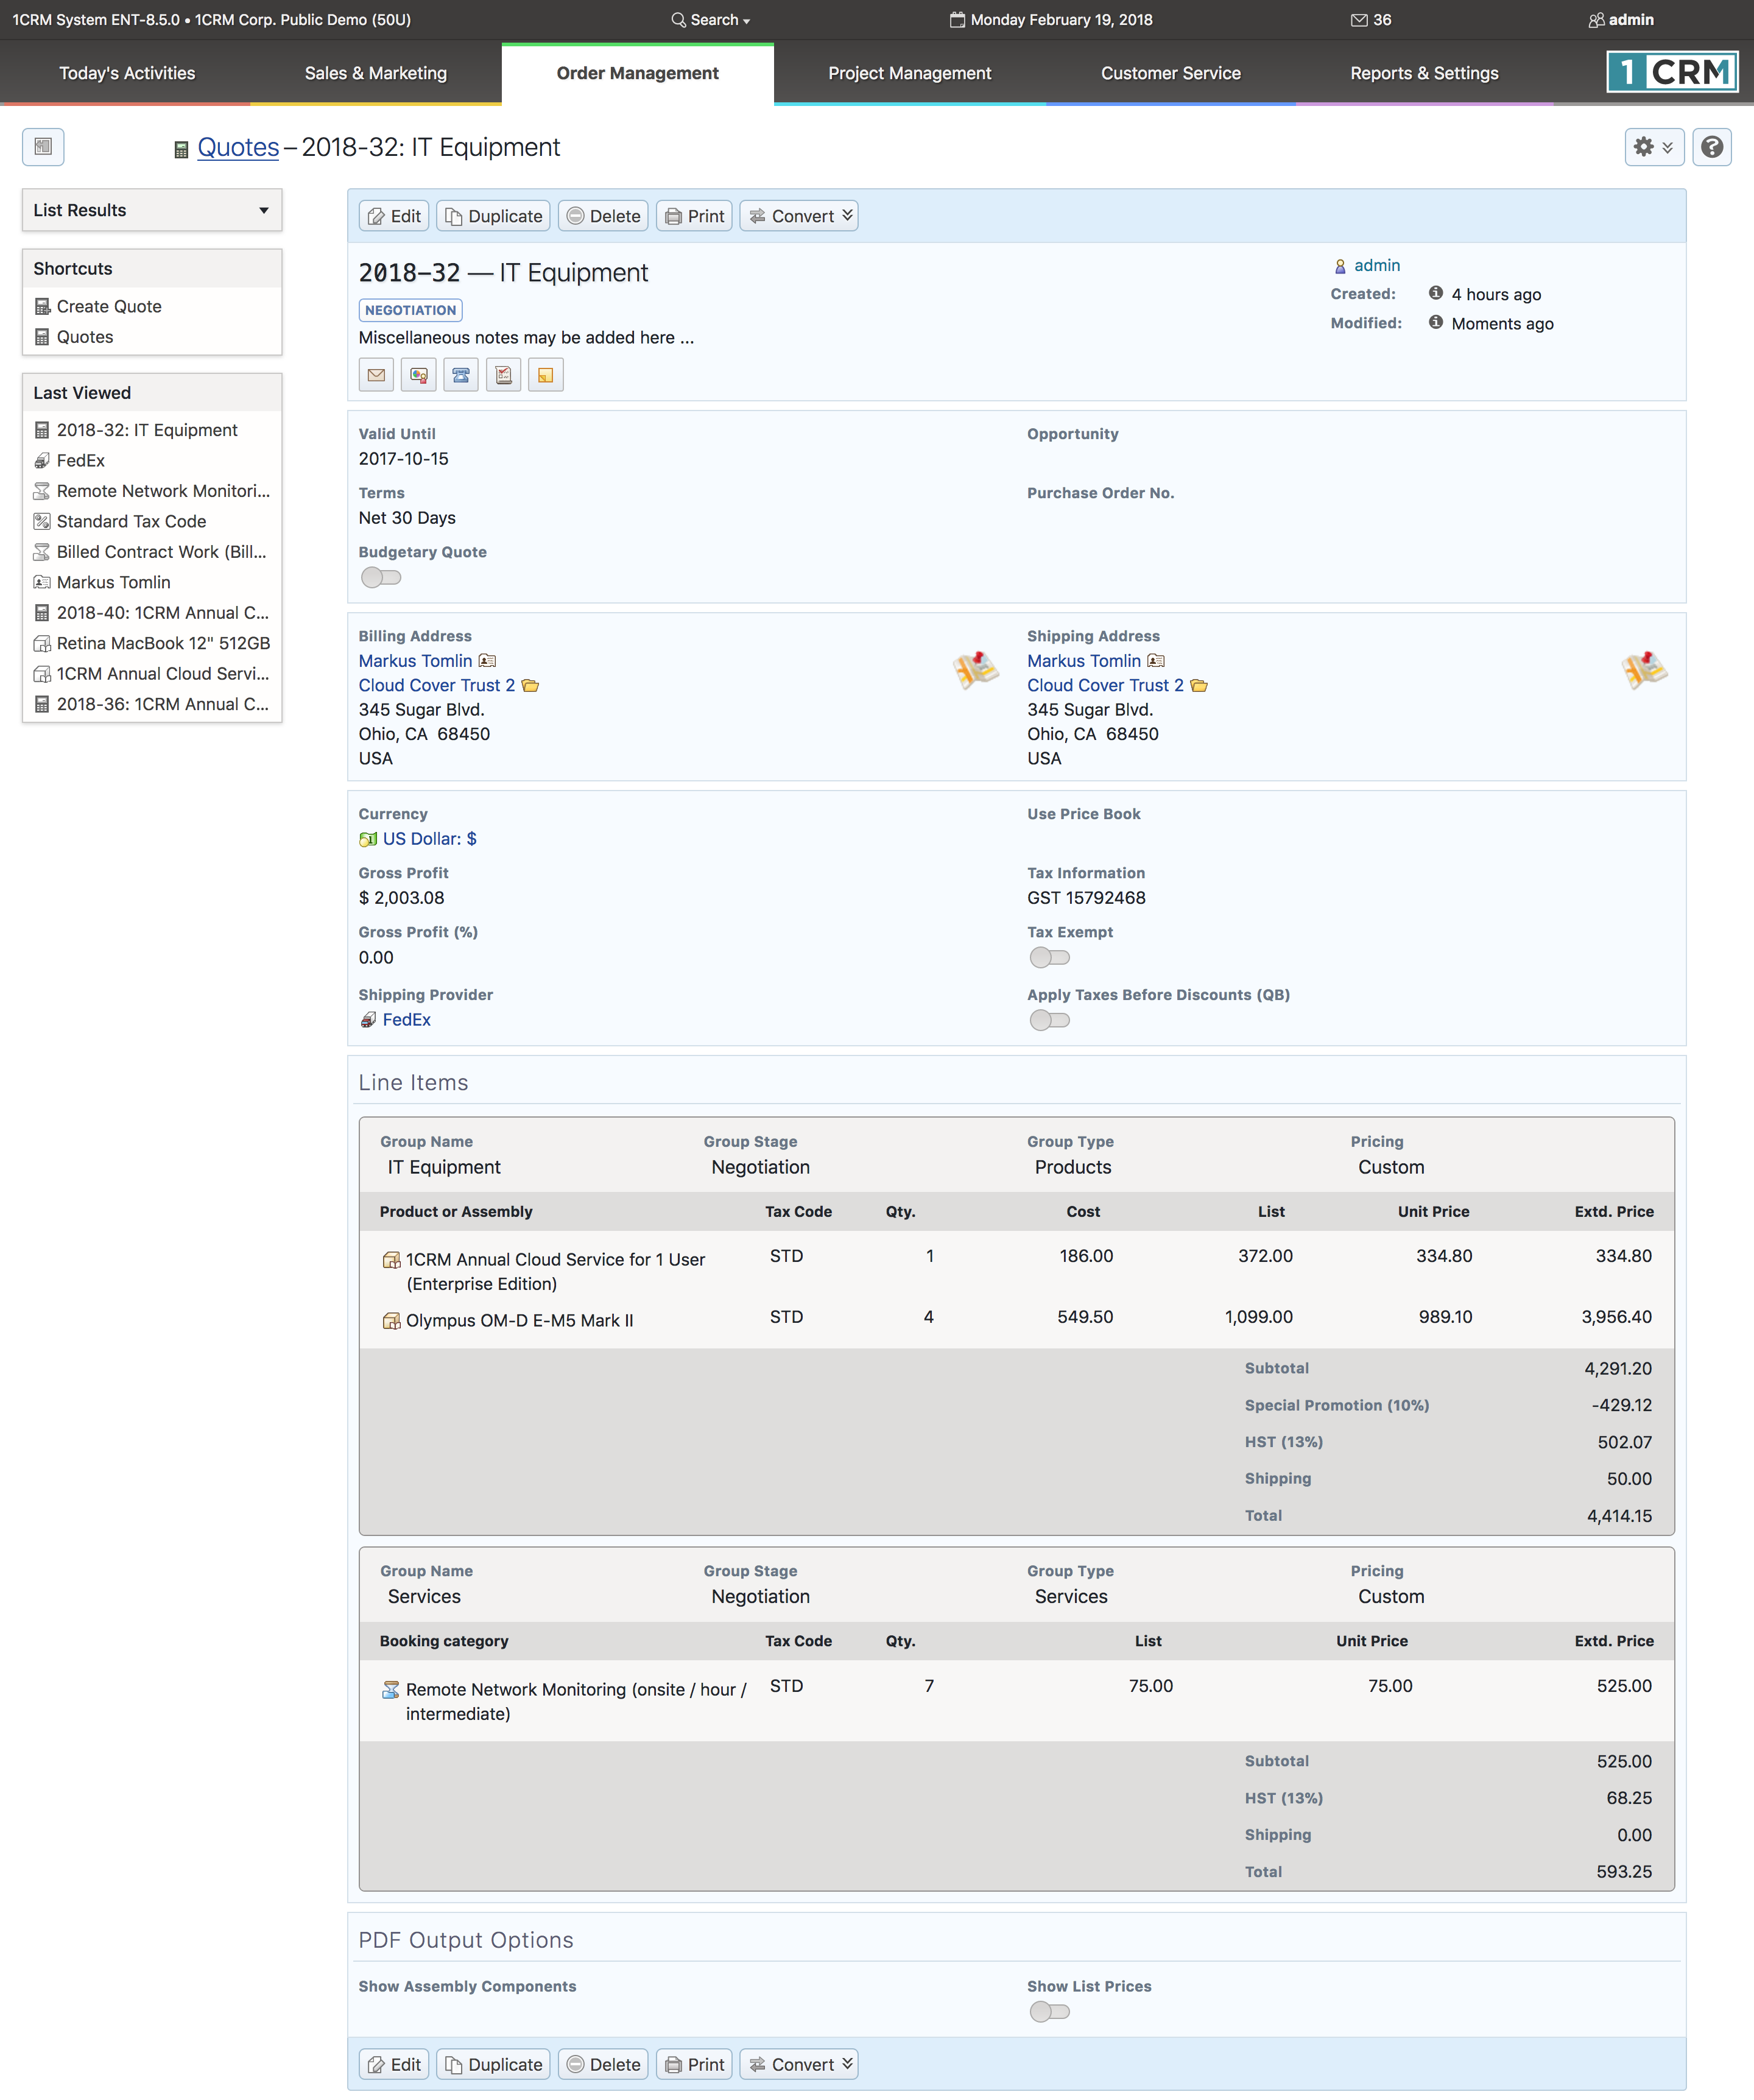The height and width of the screenshot is (2100, 1754).
Task: Open the Search dropdown in header
Action: click(710, 20)
